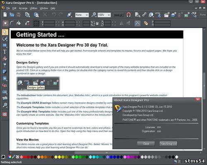Click the yellow tag names icon

146,23
